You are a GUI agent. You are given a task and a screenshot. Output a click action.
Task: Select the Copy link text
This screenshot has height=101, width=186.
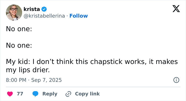click(x=87, y=94)
